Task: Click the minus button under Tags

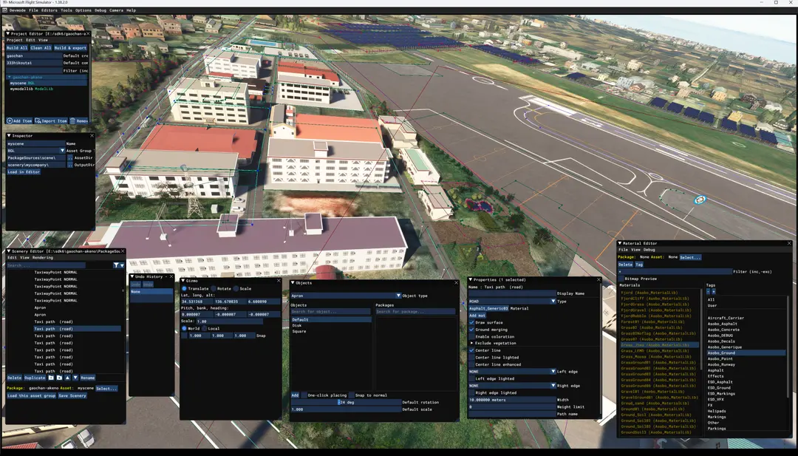Action: coord(708,292)
